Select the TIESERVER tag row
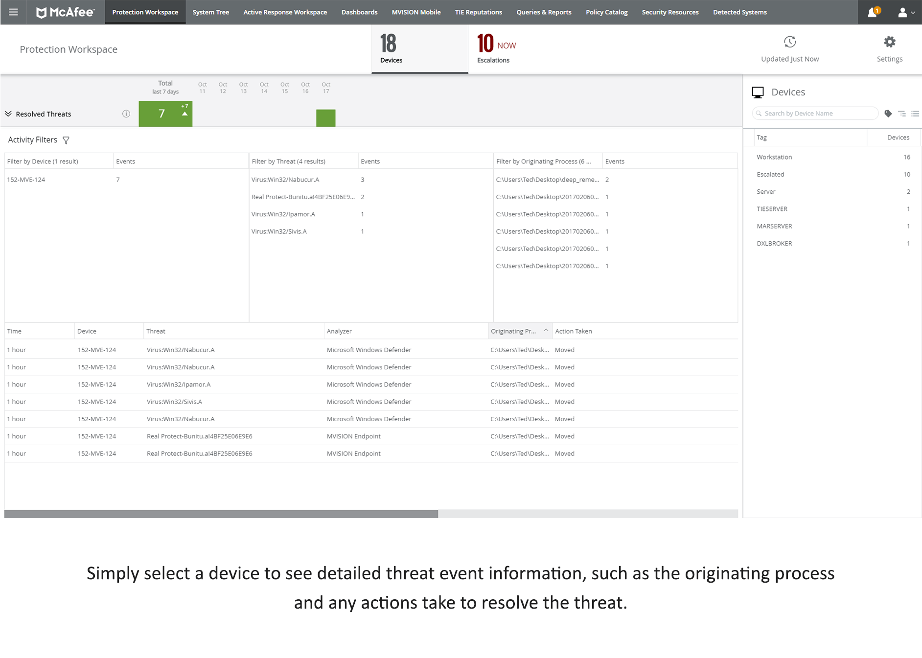Image resolution: width=922 pixels, height=658 pixels. (x=833, y=209)
